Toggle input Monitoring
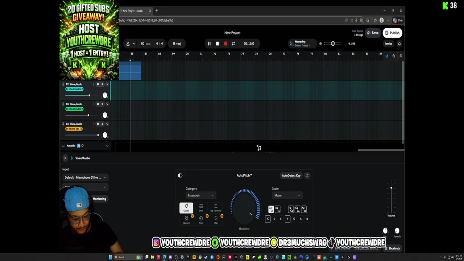This screenshot has height=261, width=464. pos(99,199)
